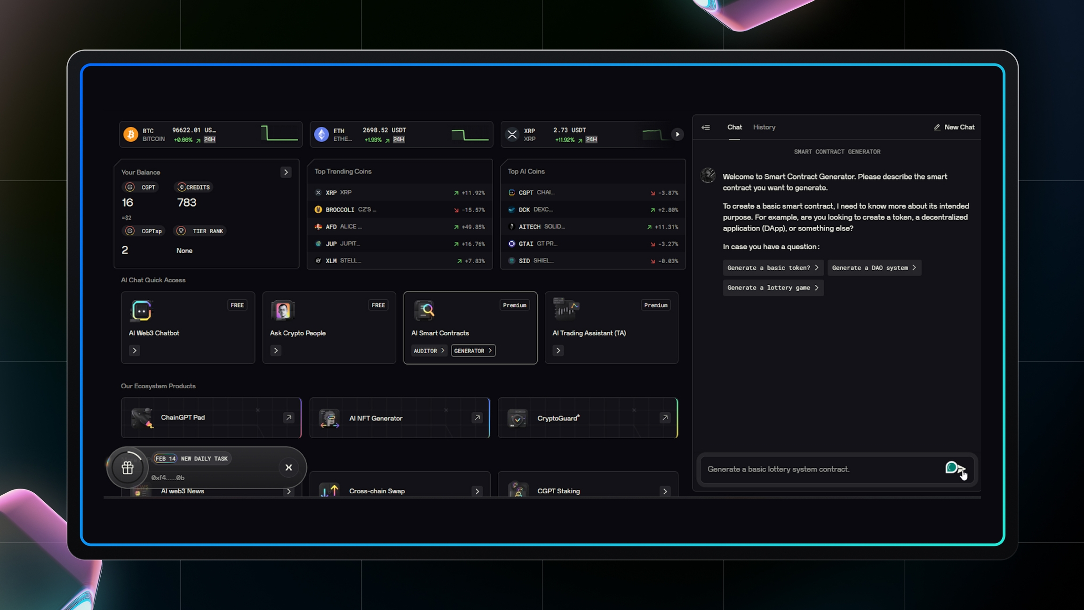
Task: Click the Generate a DAO system suggestion
Action: point(874,267)
